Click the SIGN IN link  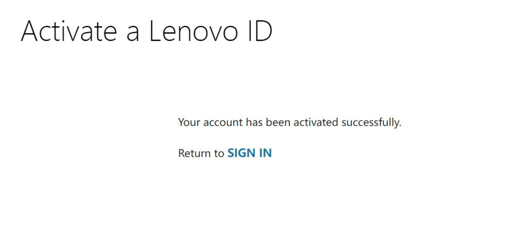coord(250,153)
